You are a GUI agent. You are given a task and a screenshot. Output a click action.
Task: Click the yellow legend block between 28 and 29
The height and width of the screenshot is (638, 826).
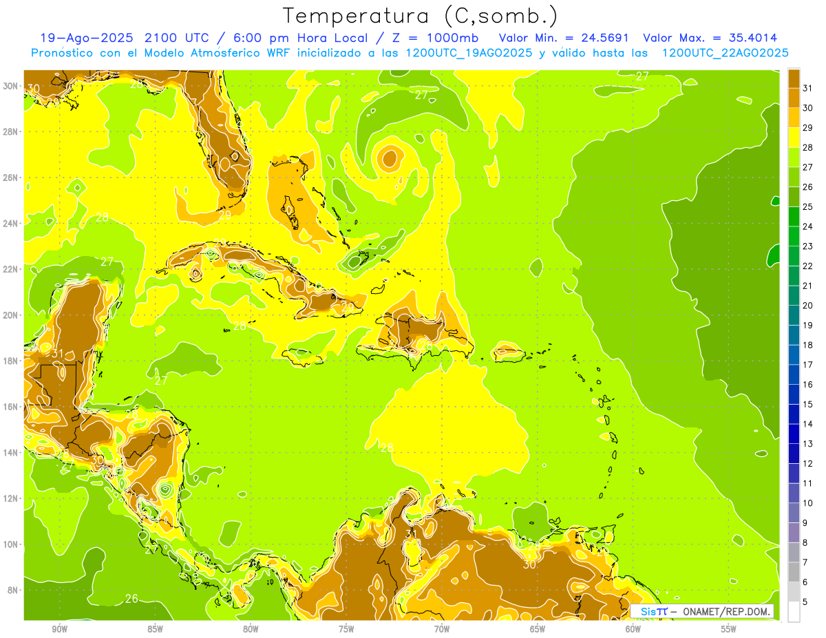pos(794,138)
